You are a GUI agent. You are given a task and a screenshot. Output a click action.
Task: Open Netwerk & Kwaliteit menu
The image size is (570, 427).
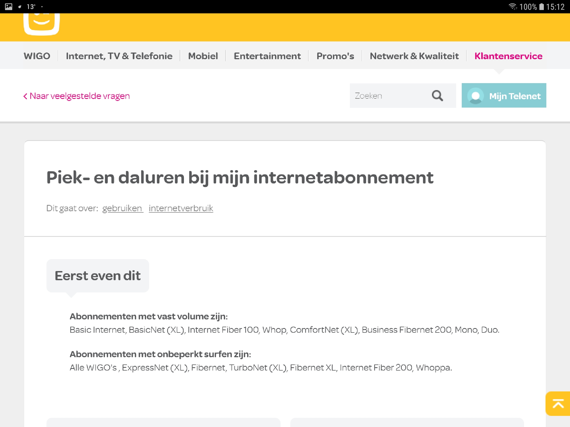click(x=414, y=56)
